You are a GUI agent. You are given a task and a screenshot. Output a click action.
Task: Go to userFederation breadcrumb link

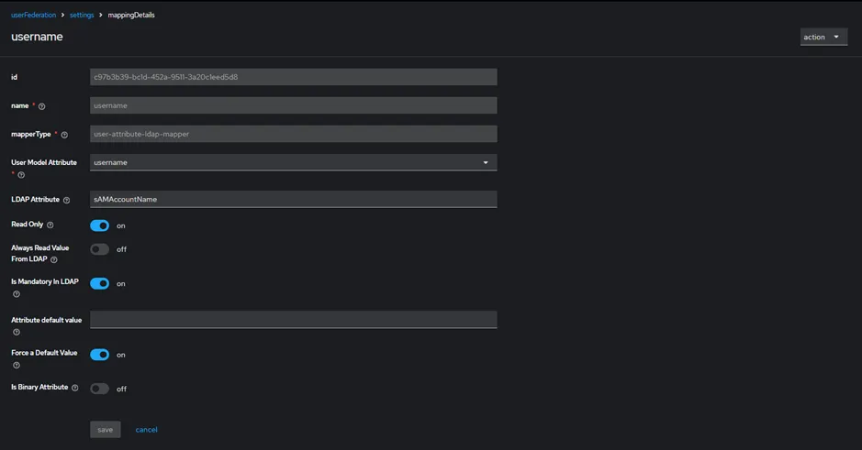pos(34,15)
